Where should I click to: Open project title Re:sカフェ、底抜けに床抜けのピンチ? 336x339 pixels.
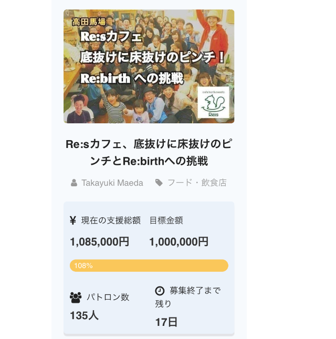point(149,152)
